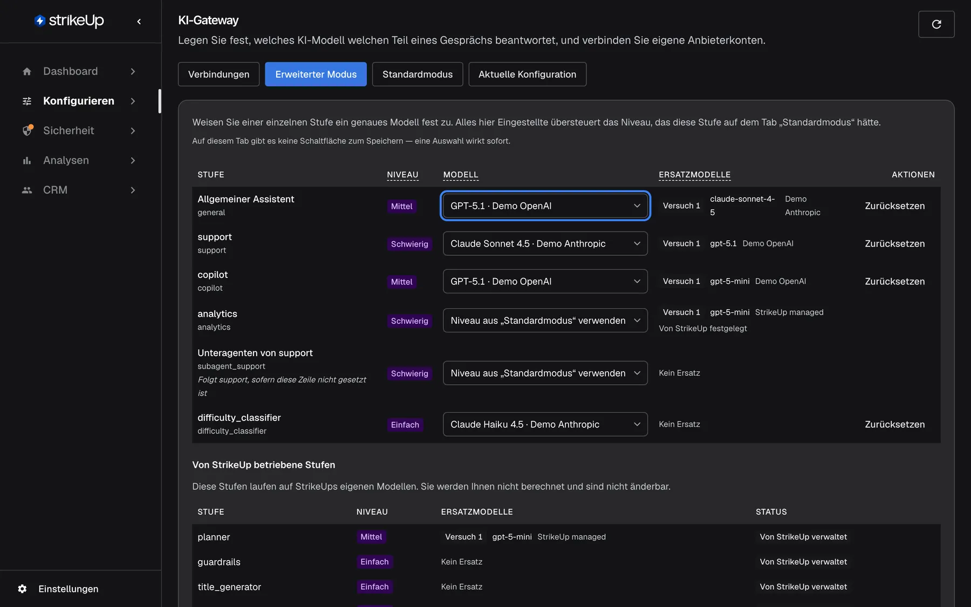This screenshot has height=607, width=971.
Task: Click the planner row name
Action: [x=214, y=537]
